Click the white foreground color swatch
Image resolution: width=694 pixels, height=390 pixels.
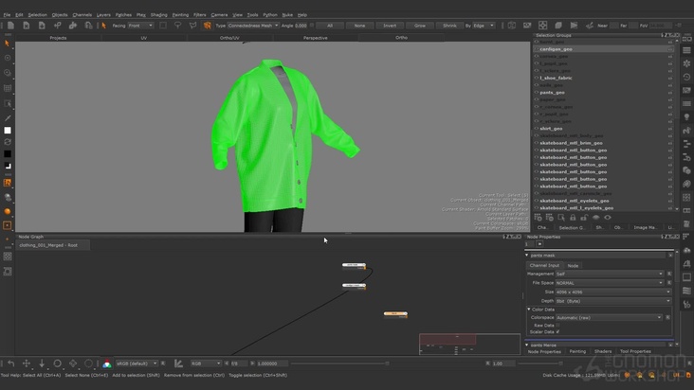pos(8,131)
